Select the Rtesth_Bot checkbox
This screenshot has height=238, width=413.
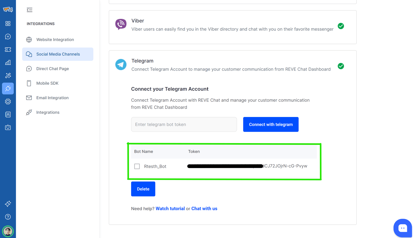coord(137,166)
